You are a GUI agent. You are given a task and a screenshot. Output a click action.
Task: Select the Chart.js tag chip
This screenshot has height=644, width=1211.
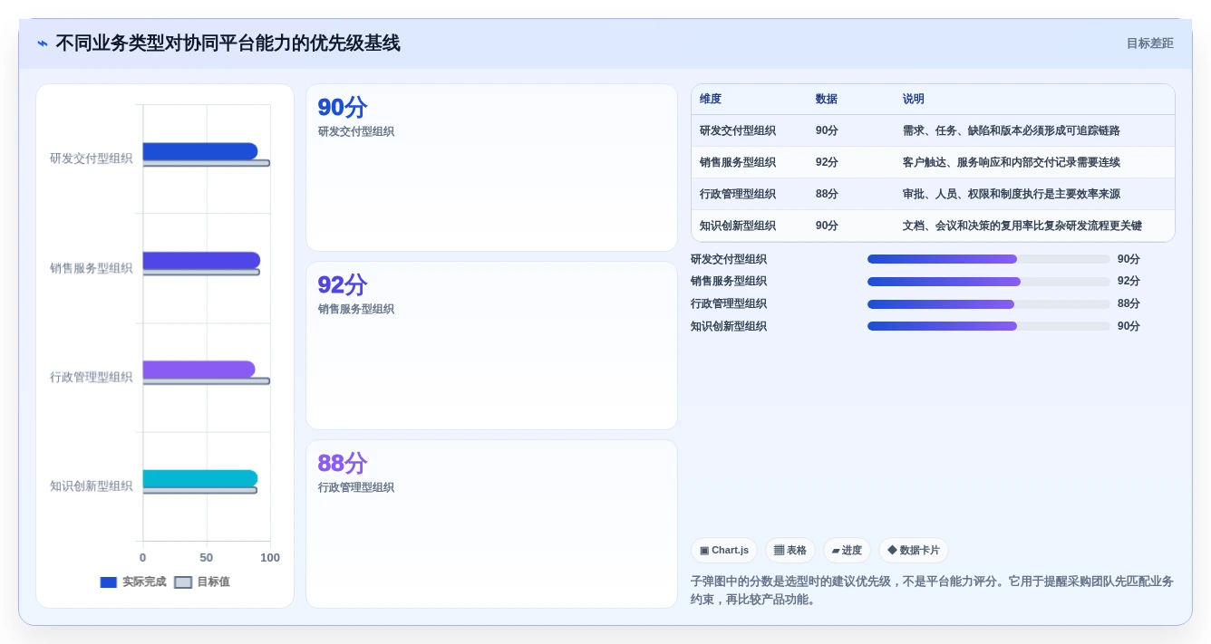pos(723,551)
